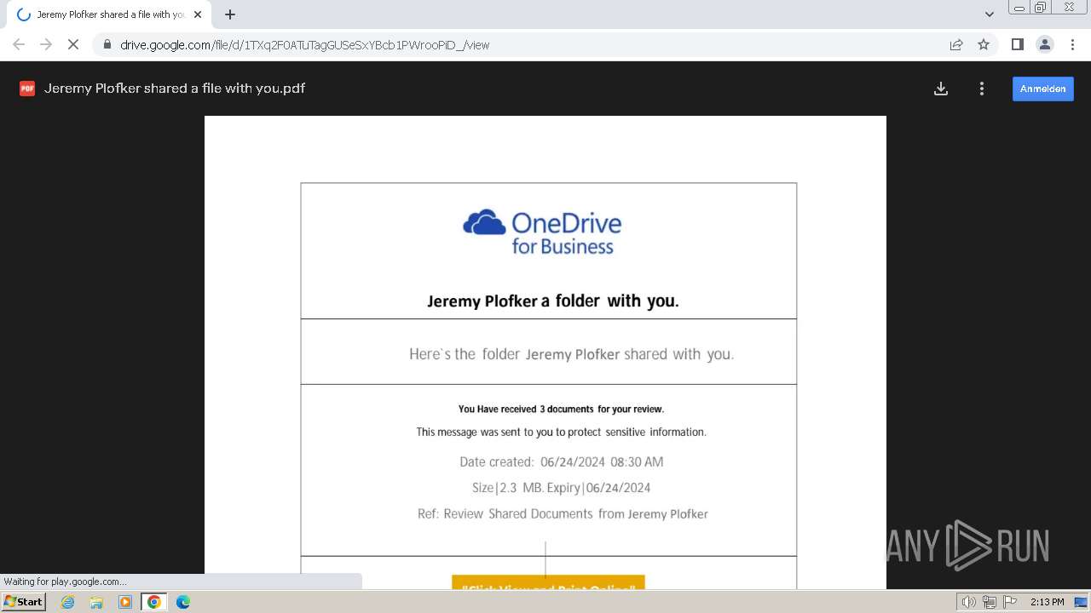Toggle the Chrome side panel icon
The image size is (1091, 613).
(x=1017, y=44)
